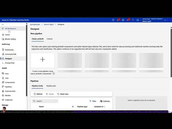172x129 pixels.
Task: Open Environments from sidebar
Action: 10,91
